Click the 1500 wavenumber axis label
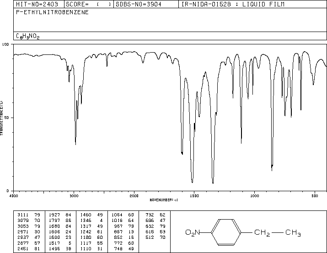This screenshot has width=327, height=253. coord(194,196)
